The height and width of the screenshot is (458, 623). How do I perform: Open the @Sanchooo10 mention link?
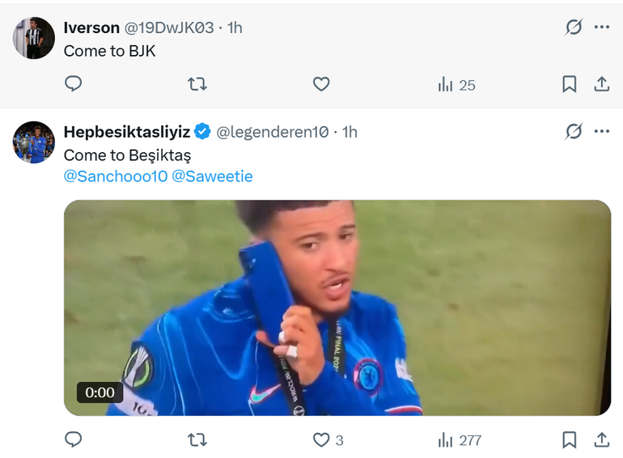(x=115, y=176)
